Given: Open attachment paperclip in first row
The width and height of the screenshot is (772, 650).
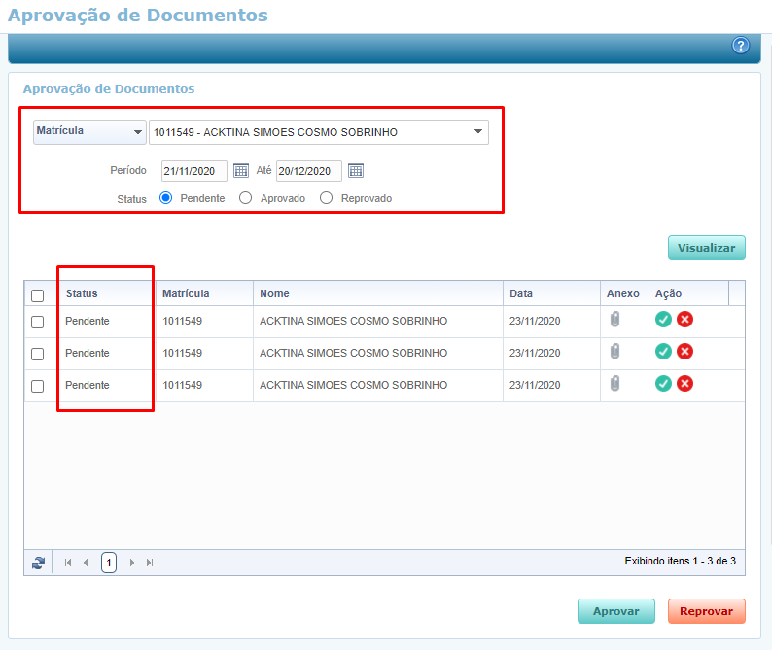Looking at the screenshot, I should (614, 320).
